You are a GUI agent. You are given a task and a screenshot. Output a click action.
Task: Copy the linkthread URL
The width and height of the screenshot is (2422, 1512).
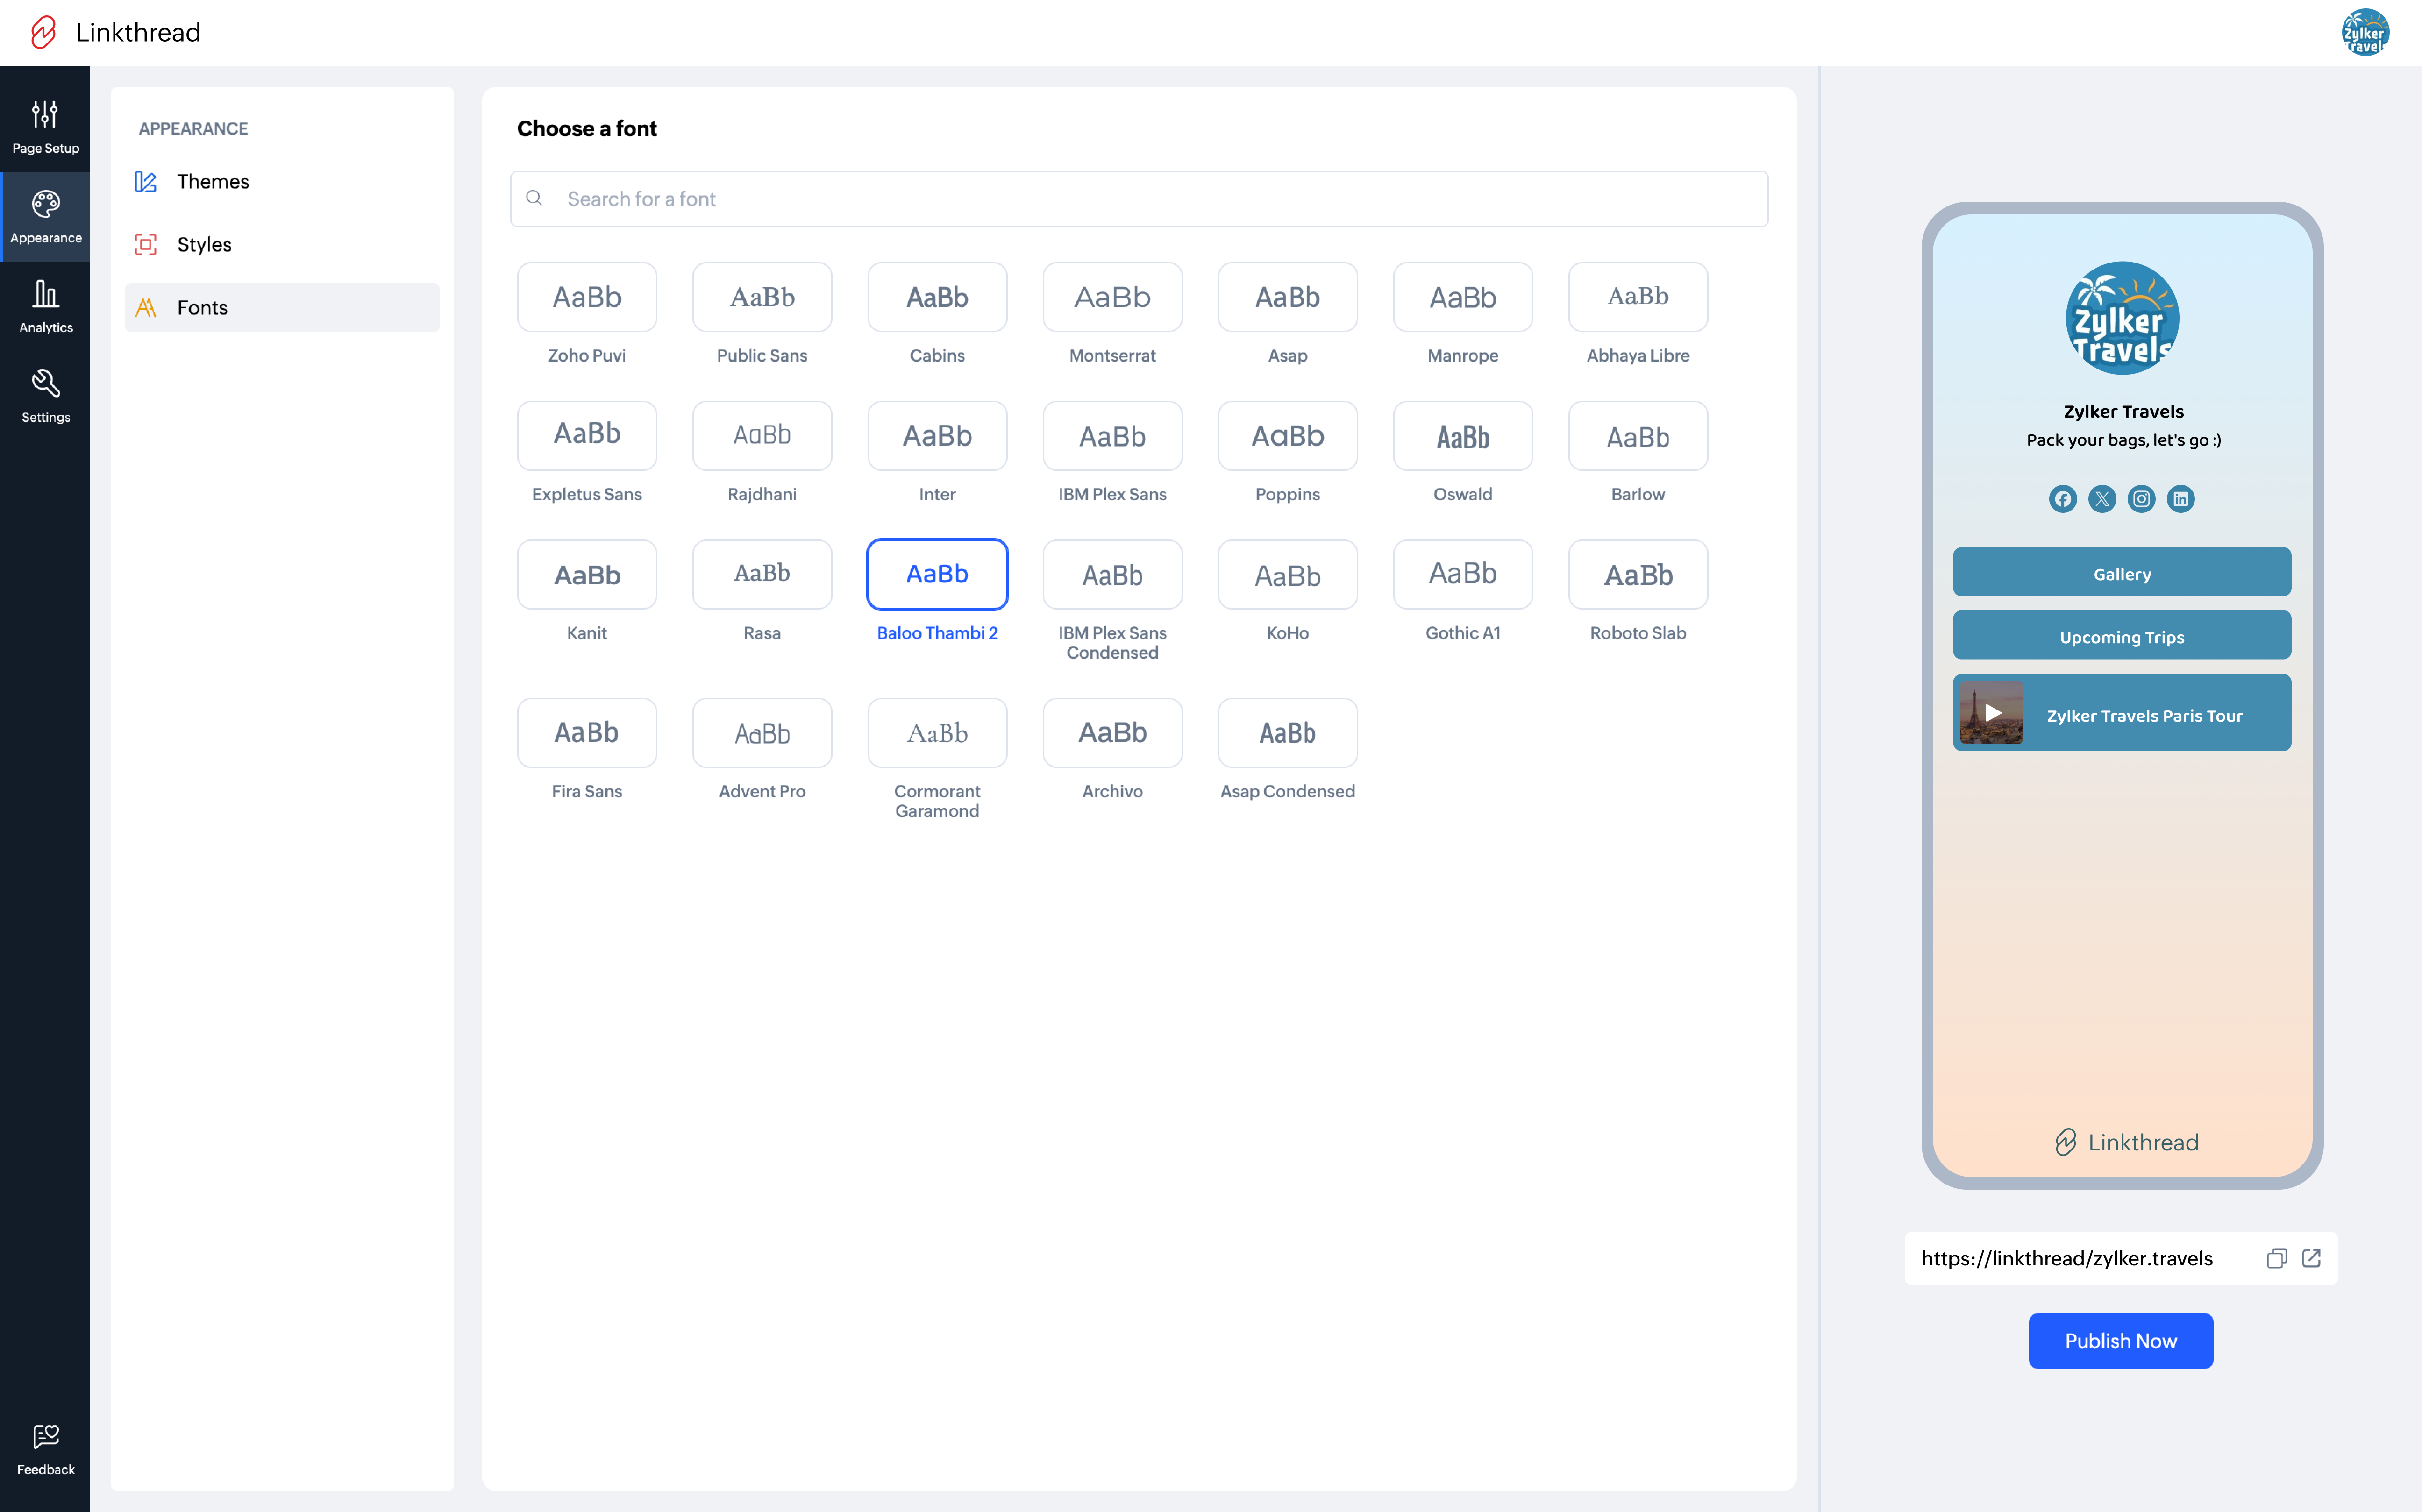2276,1258
